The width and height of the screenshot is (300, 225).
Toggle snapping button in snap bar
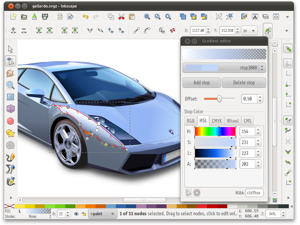(x=288, y=49)
